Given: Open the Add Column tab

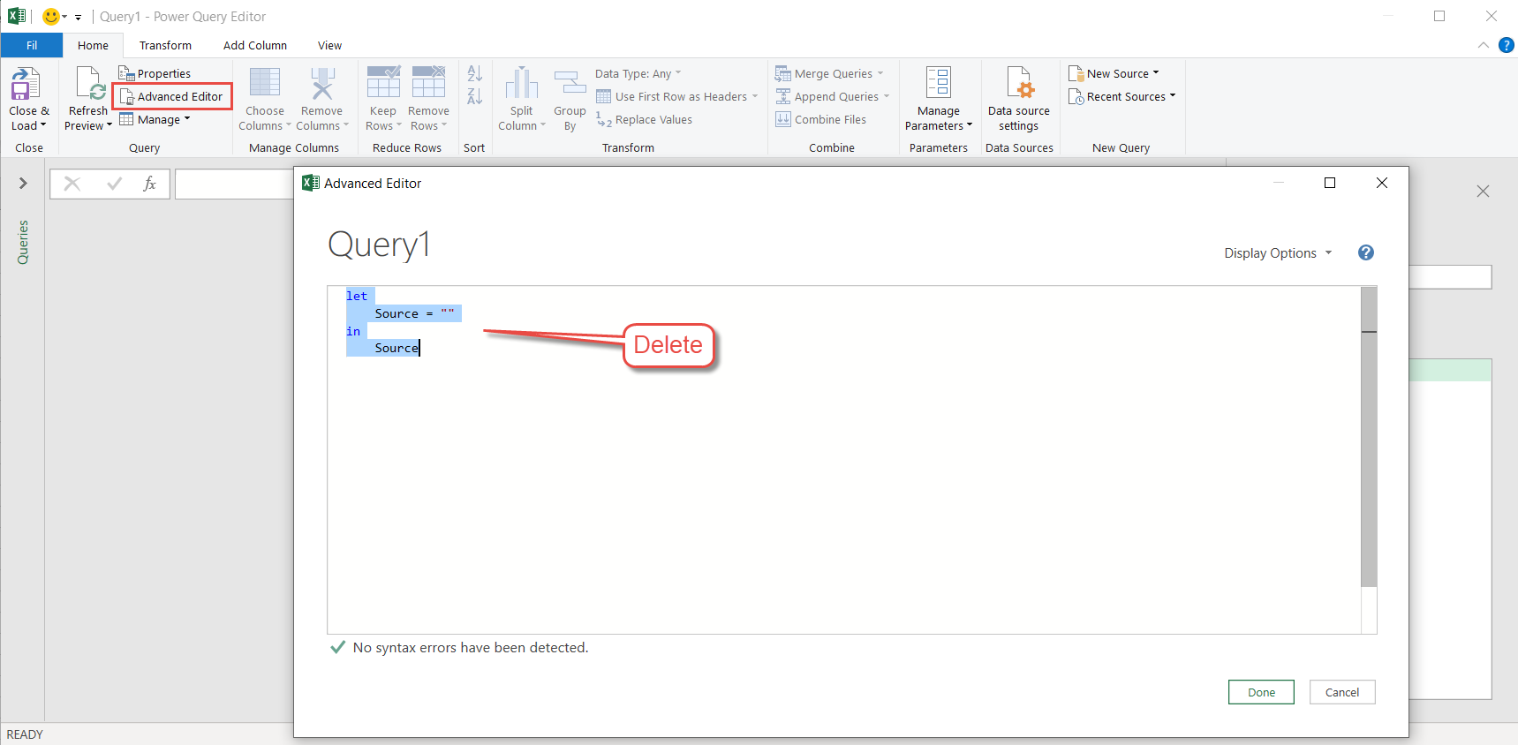Looking at the screenshot, I should tap(254, 46).
